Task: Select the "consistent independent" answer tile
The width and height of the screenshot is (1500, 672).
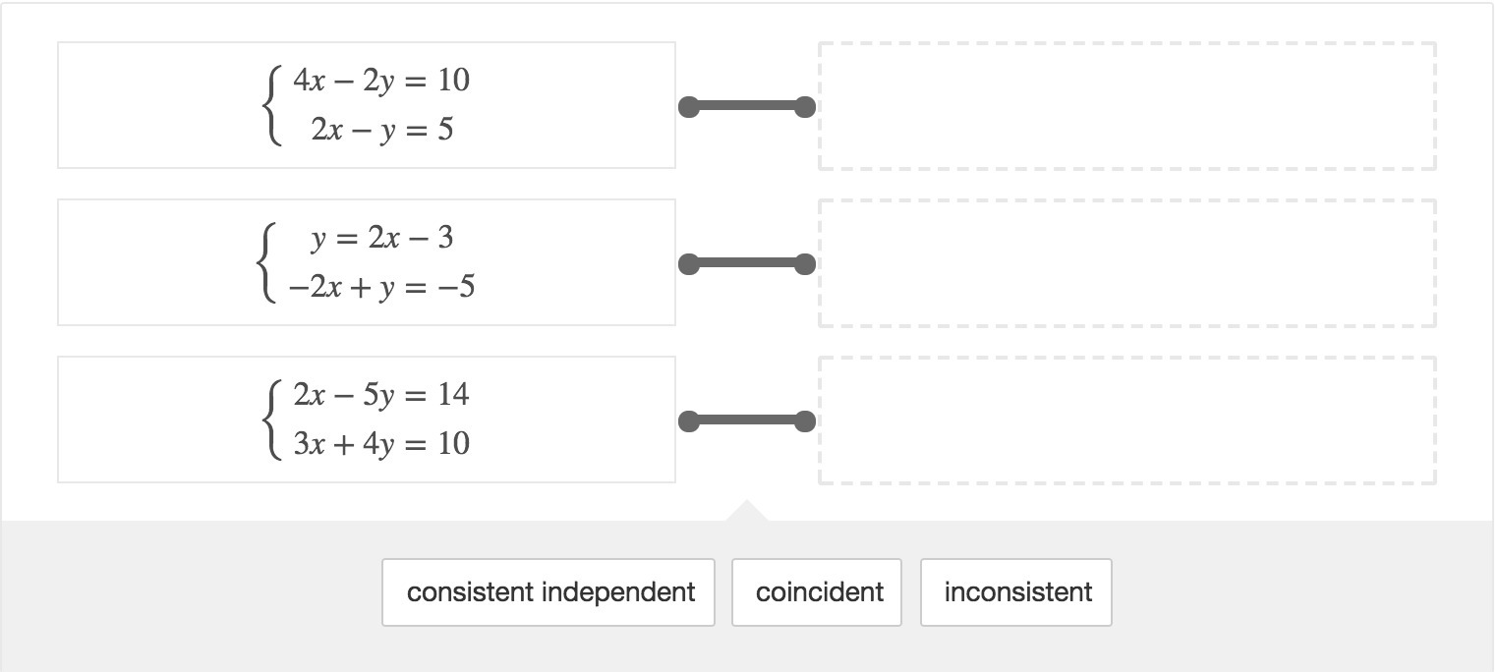Action: coord(548,592)
